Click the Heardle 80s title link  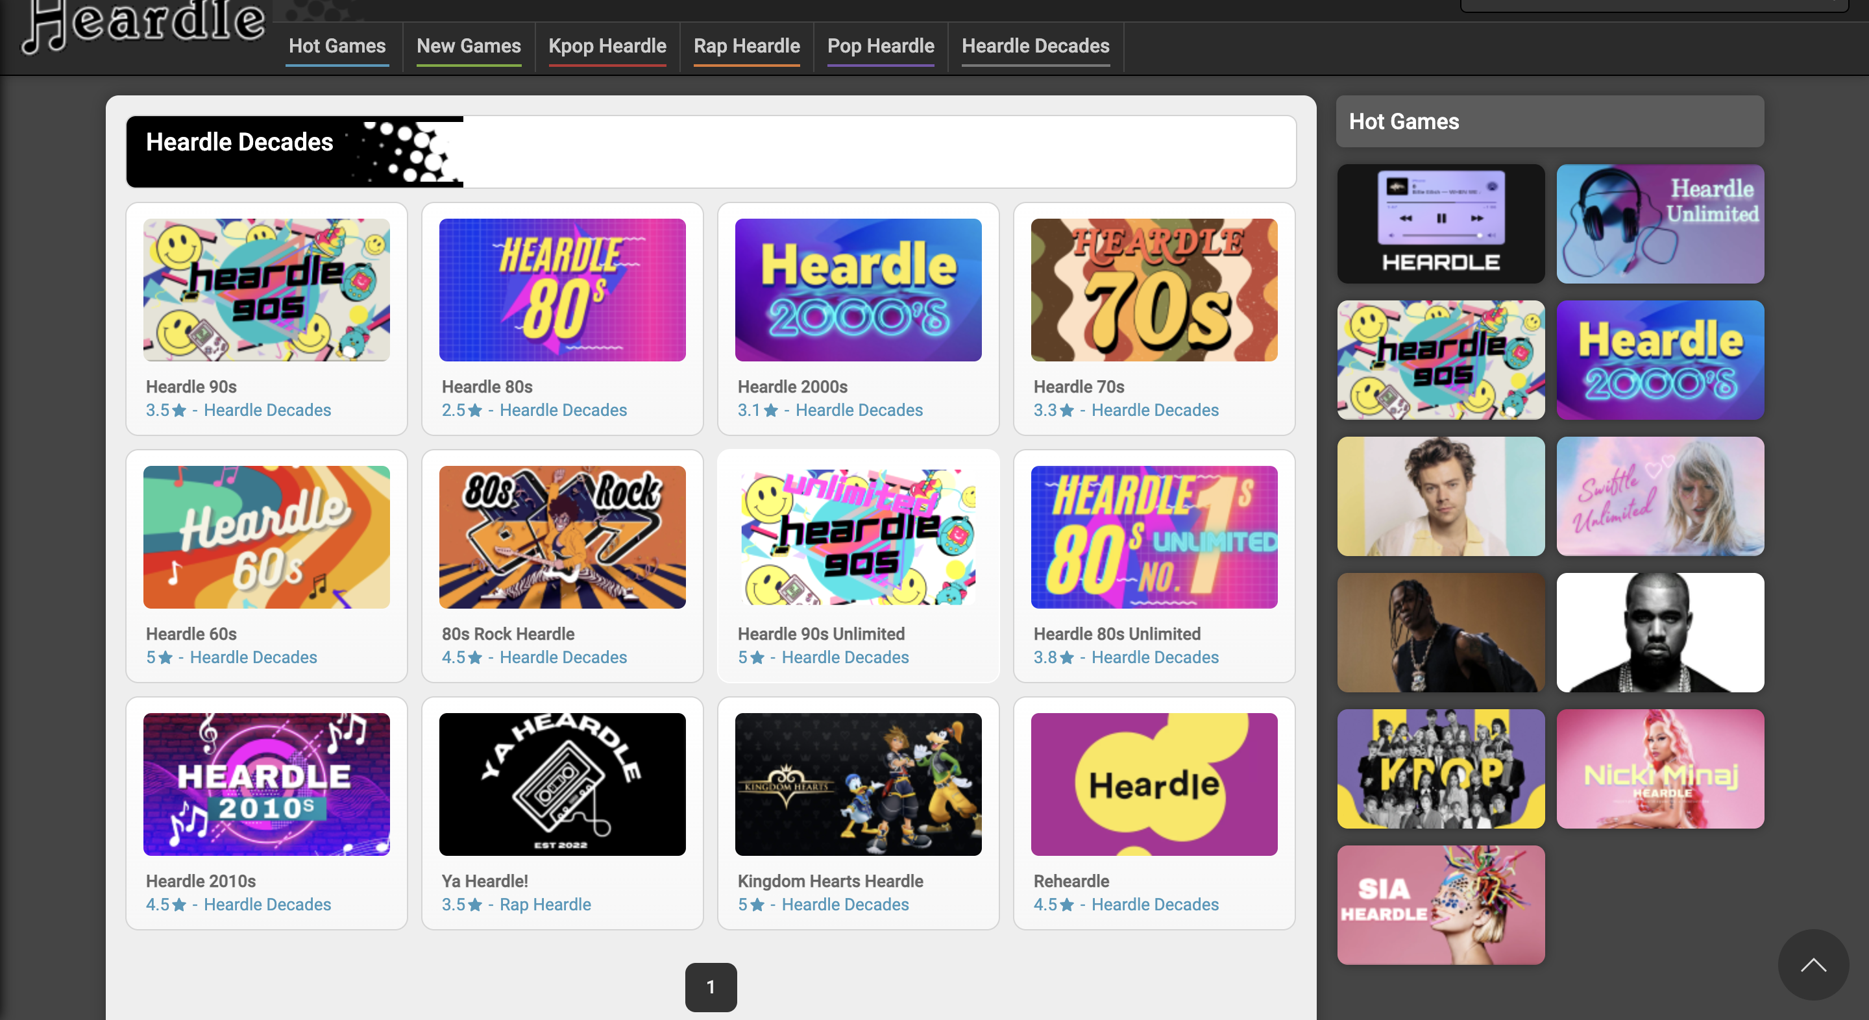(487, 387)
